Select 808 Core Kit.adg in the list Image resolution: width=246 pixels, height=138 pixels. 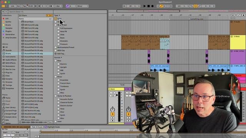[31, 34]
